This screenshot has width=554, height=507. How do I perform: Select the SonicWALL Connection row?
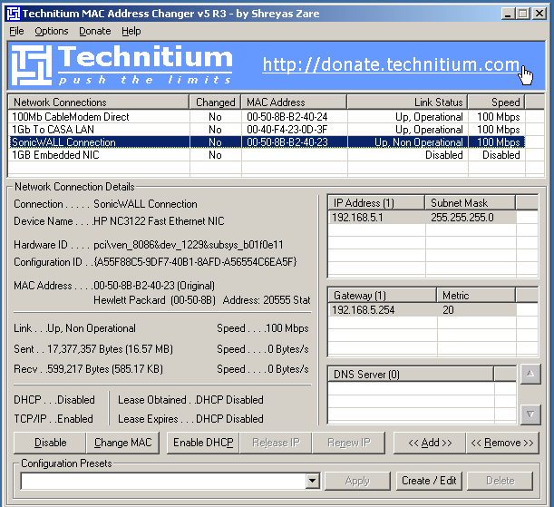267,142
